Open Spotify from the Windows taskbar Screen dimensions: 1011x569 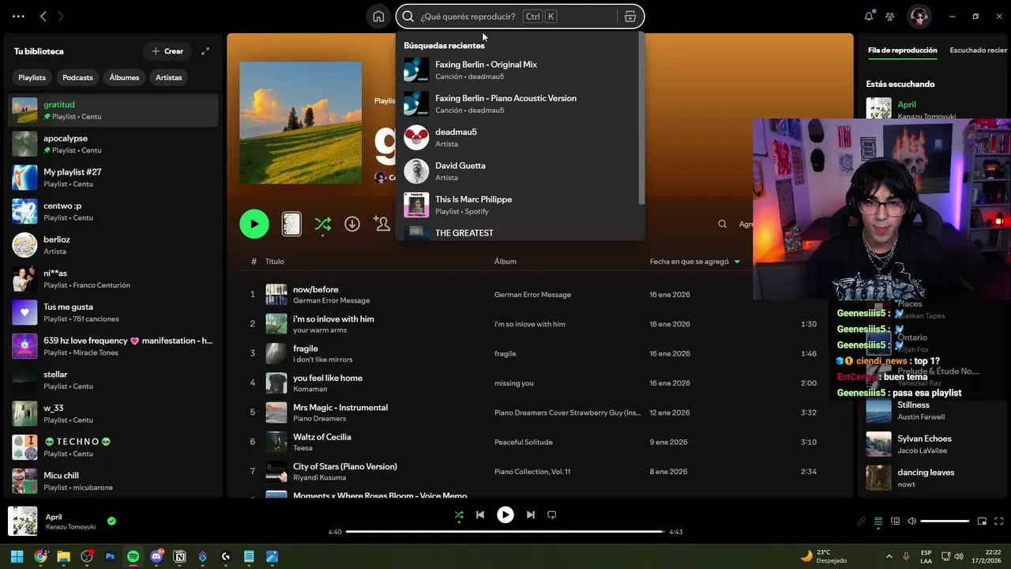(133, 557)
